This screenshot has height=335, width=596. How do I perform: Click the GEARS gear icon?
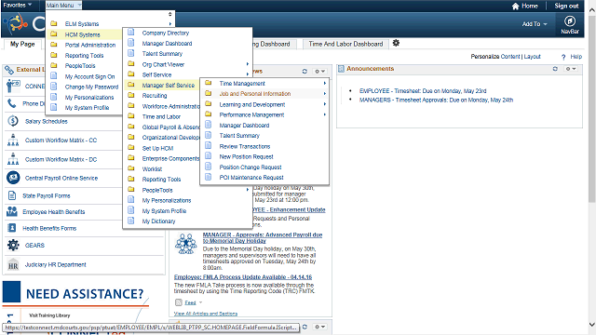pos(13,245)
